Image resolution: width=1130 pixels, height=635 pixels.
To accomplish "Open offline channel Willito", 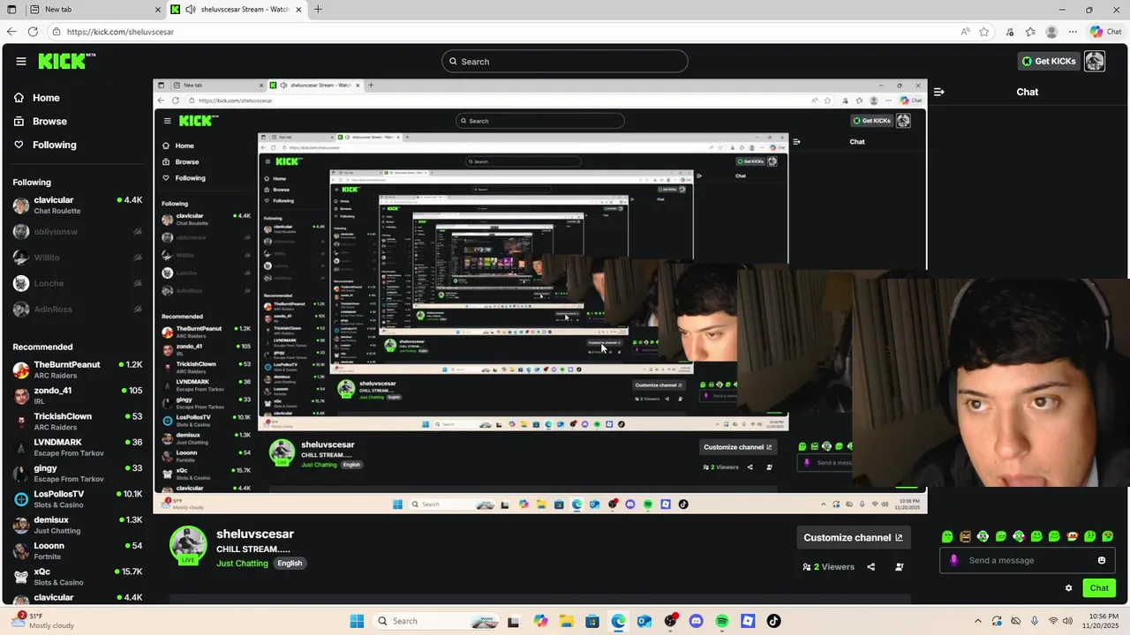I will [78, 258].
